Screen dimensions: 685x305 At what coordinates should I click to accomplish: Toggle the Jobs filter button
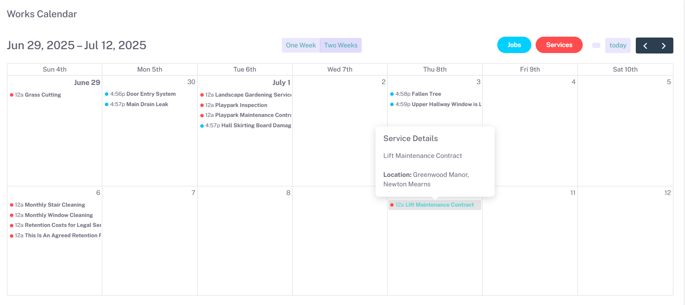pyautogui.click(x=514, y=45)
